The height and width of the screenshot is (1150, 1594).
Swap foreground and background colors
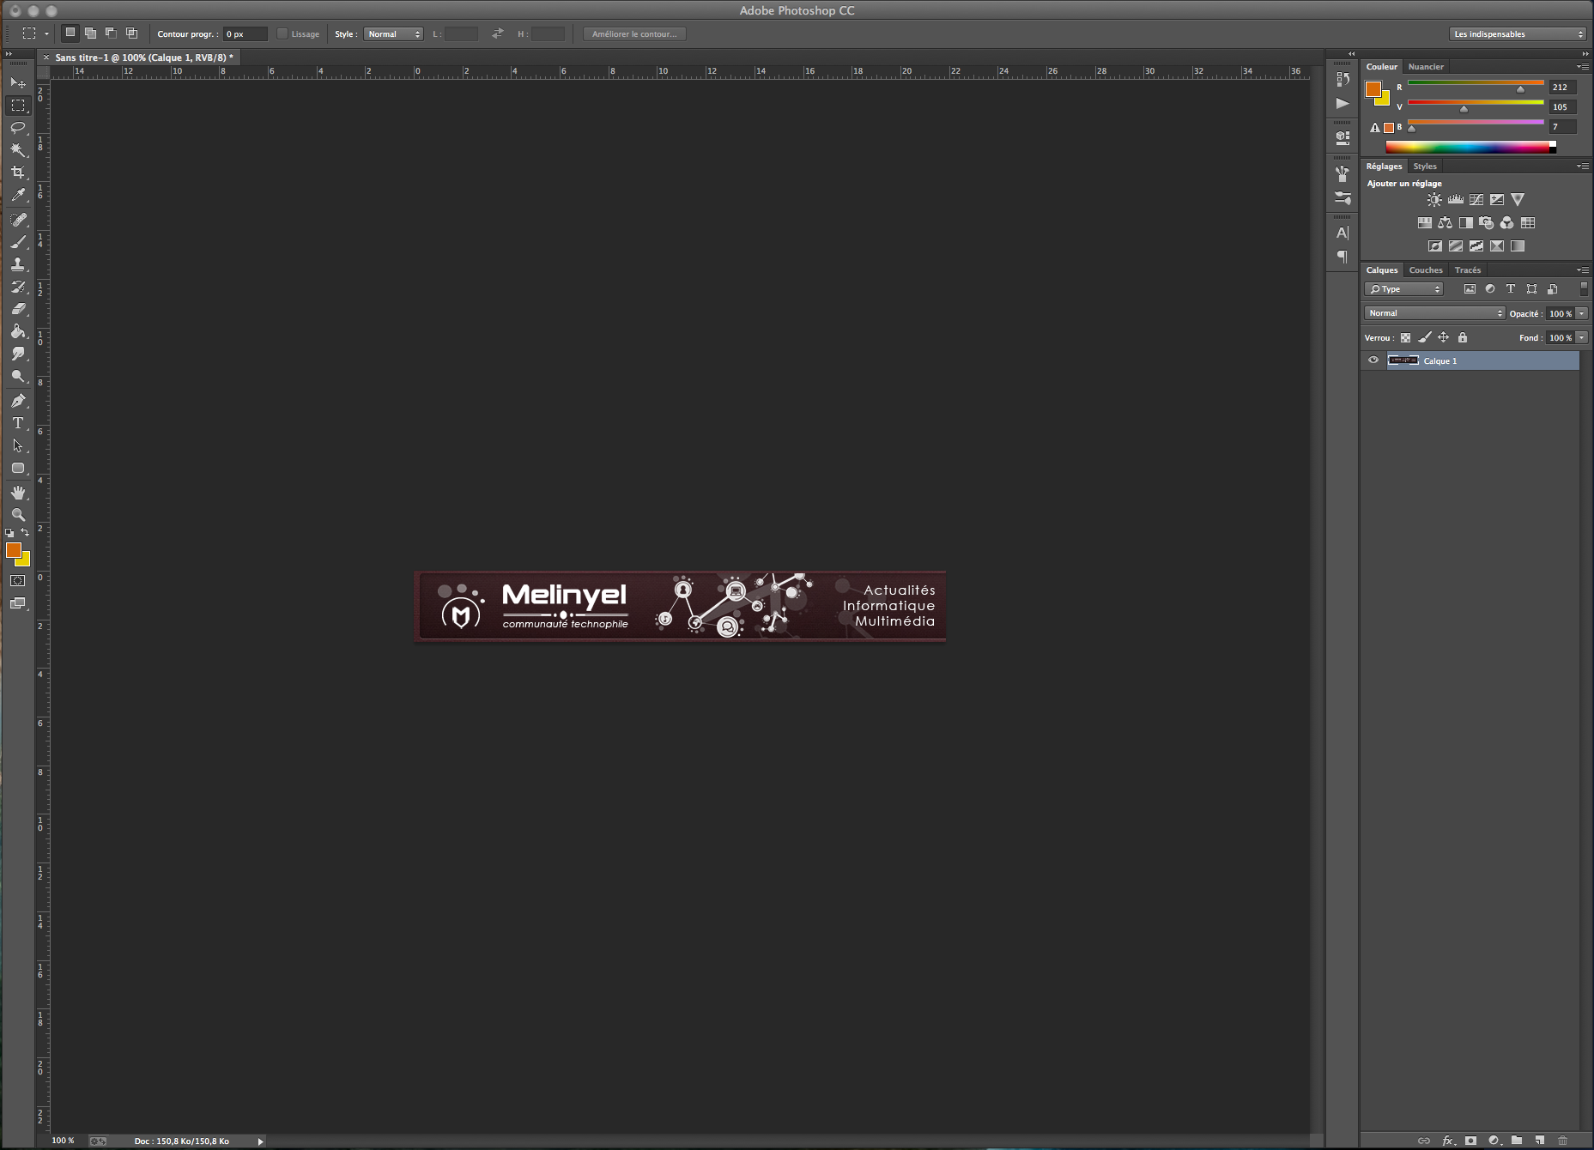click(25, 532)
